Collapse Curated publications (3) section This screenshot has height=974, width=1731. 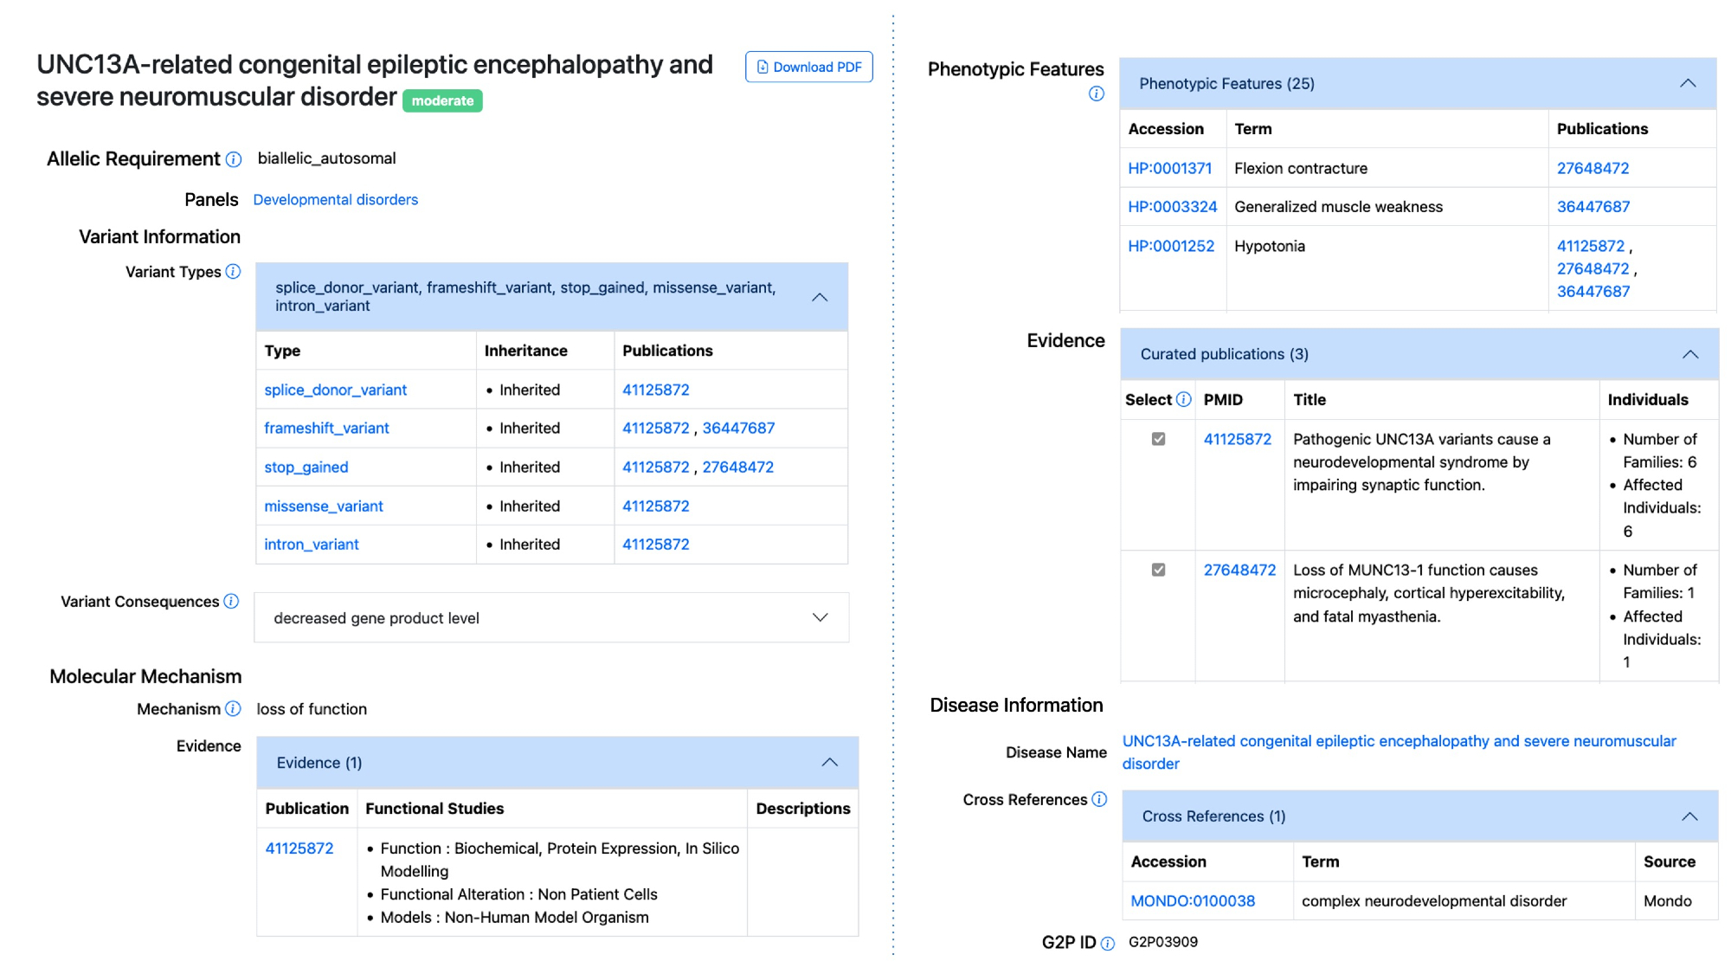[x=1689, y=355]
